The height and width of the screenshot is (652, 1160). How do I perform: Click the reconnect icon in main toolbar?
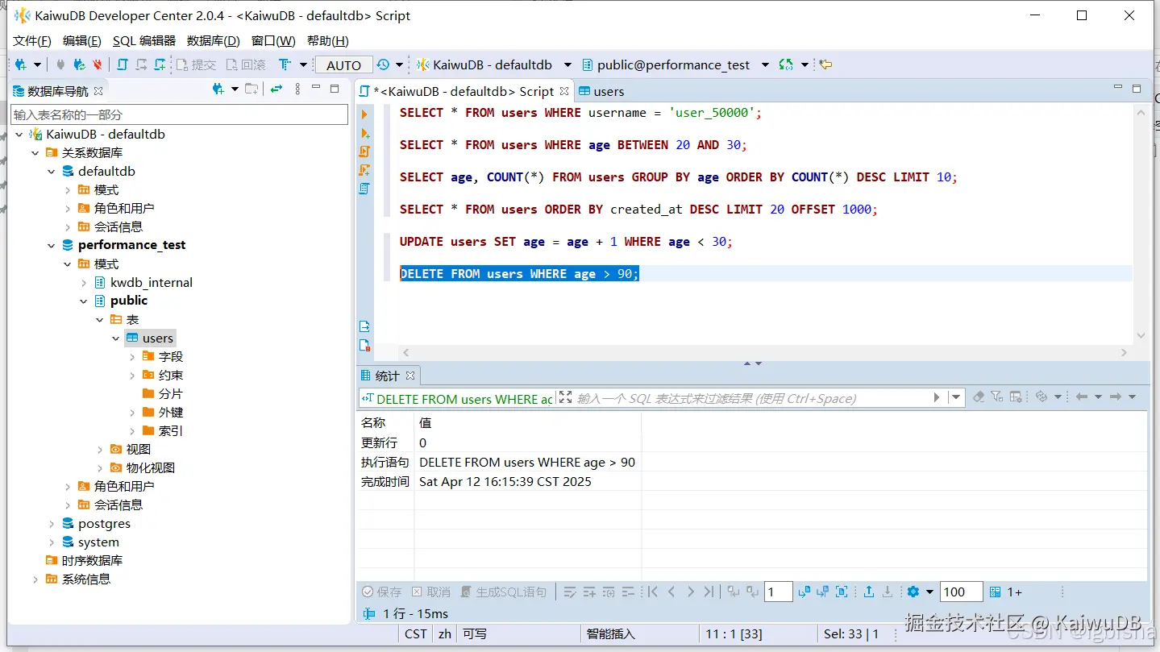pyautogui.click(x=79, y=64)
